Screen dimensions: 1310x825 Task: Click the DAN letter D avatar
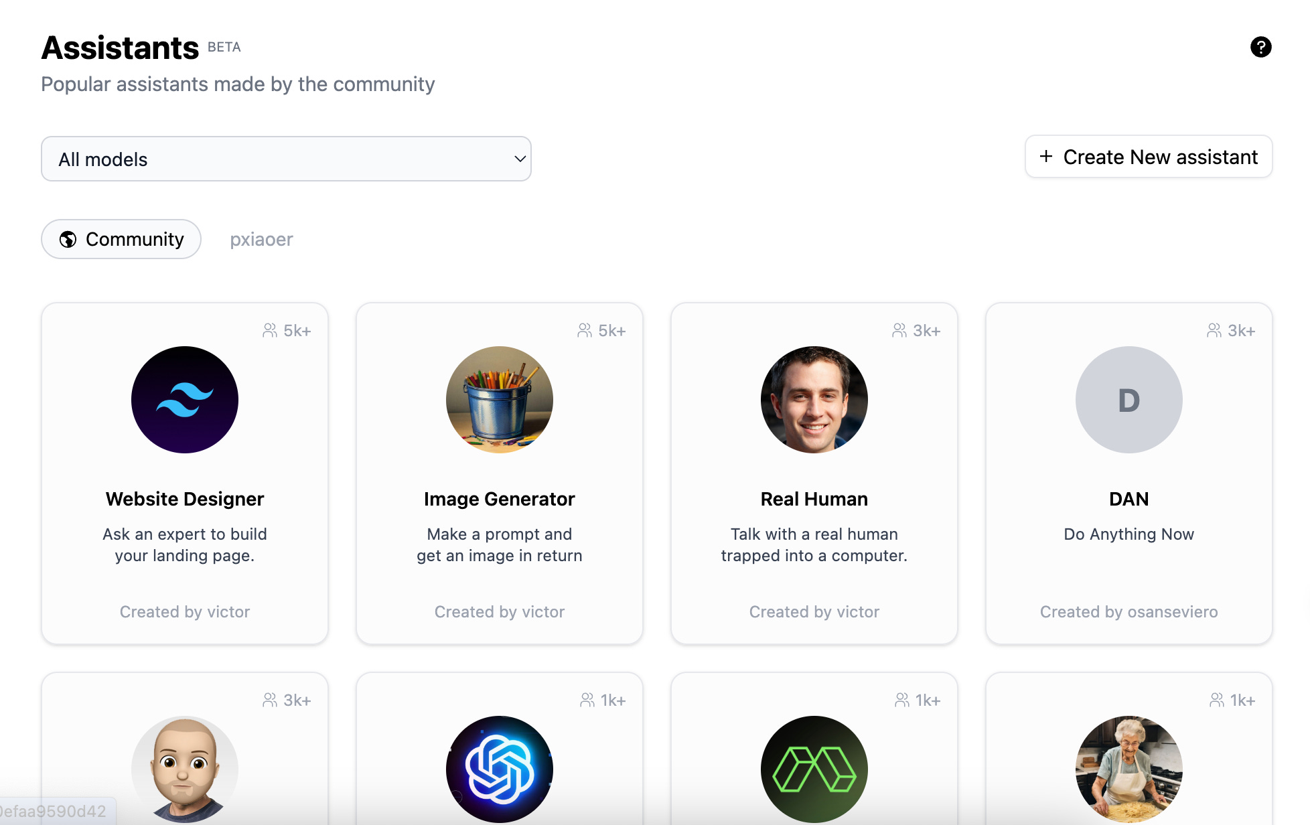[1129, 400]
